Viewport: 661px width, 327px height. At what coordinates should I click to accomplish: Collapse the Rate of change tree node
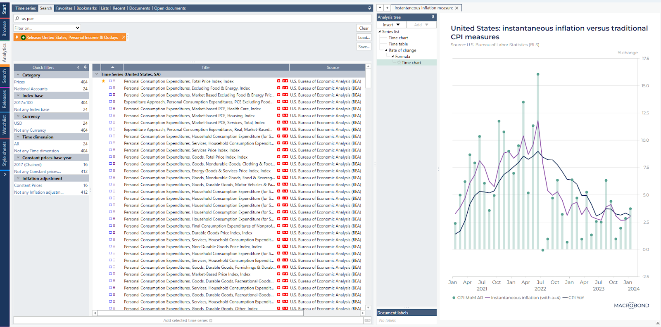pyautogui.click(x=386, y=50)
